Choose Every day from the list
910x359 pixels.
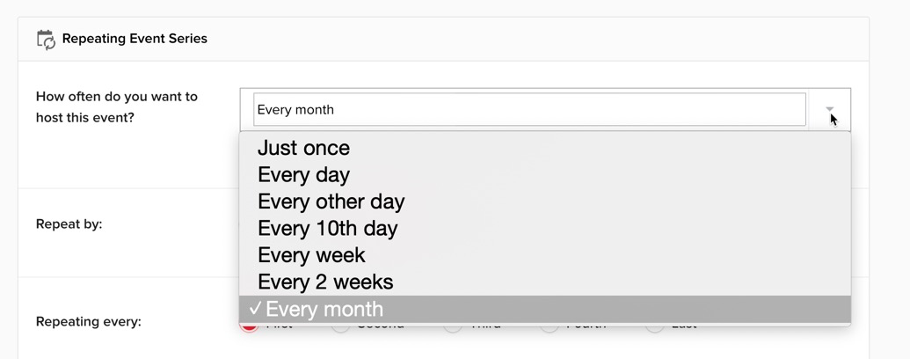click(303, 174)
